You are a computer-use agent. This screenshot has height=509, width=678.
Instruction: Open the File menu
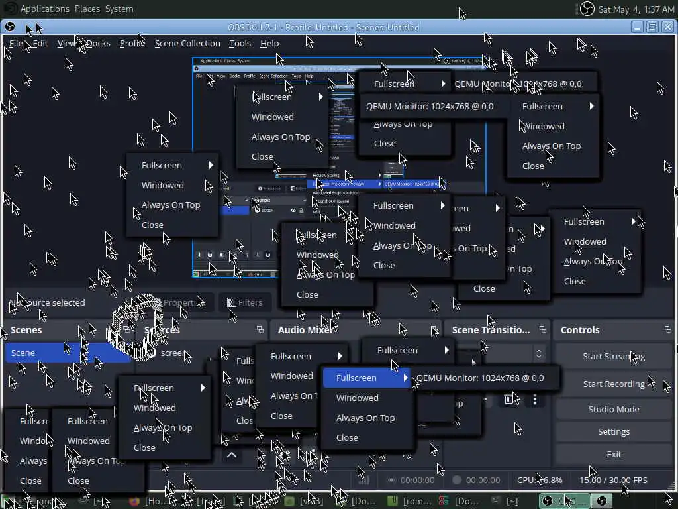[x=16, y=43]
